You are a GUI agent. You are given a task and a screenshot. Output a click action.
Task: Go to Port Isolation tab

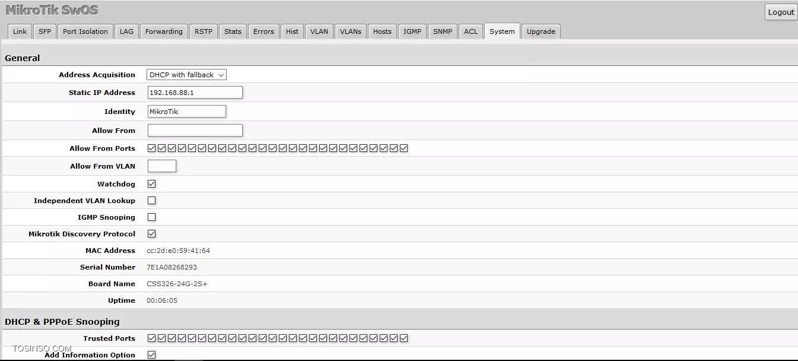point(85,31)
